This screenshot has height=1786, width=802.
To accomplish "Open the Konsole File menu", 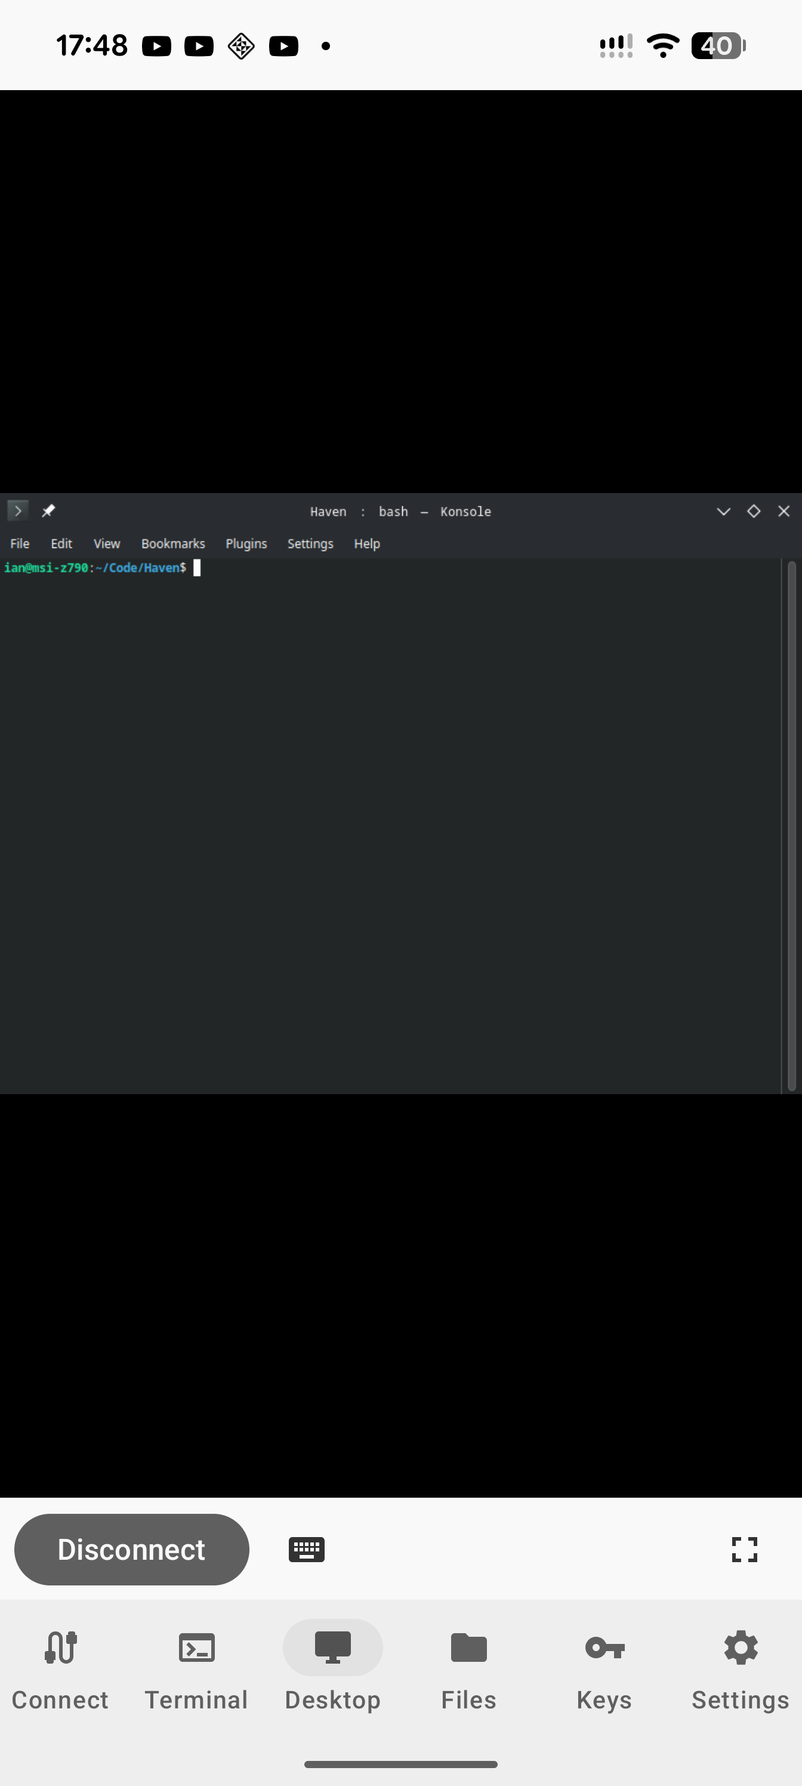I will click(20, 544).
